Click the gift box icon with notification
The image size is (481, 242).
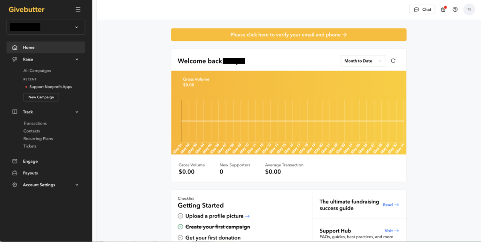pyautogui.click(x=443, y=9)
